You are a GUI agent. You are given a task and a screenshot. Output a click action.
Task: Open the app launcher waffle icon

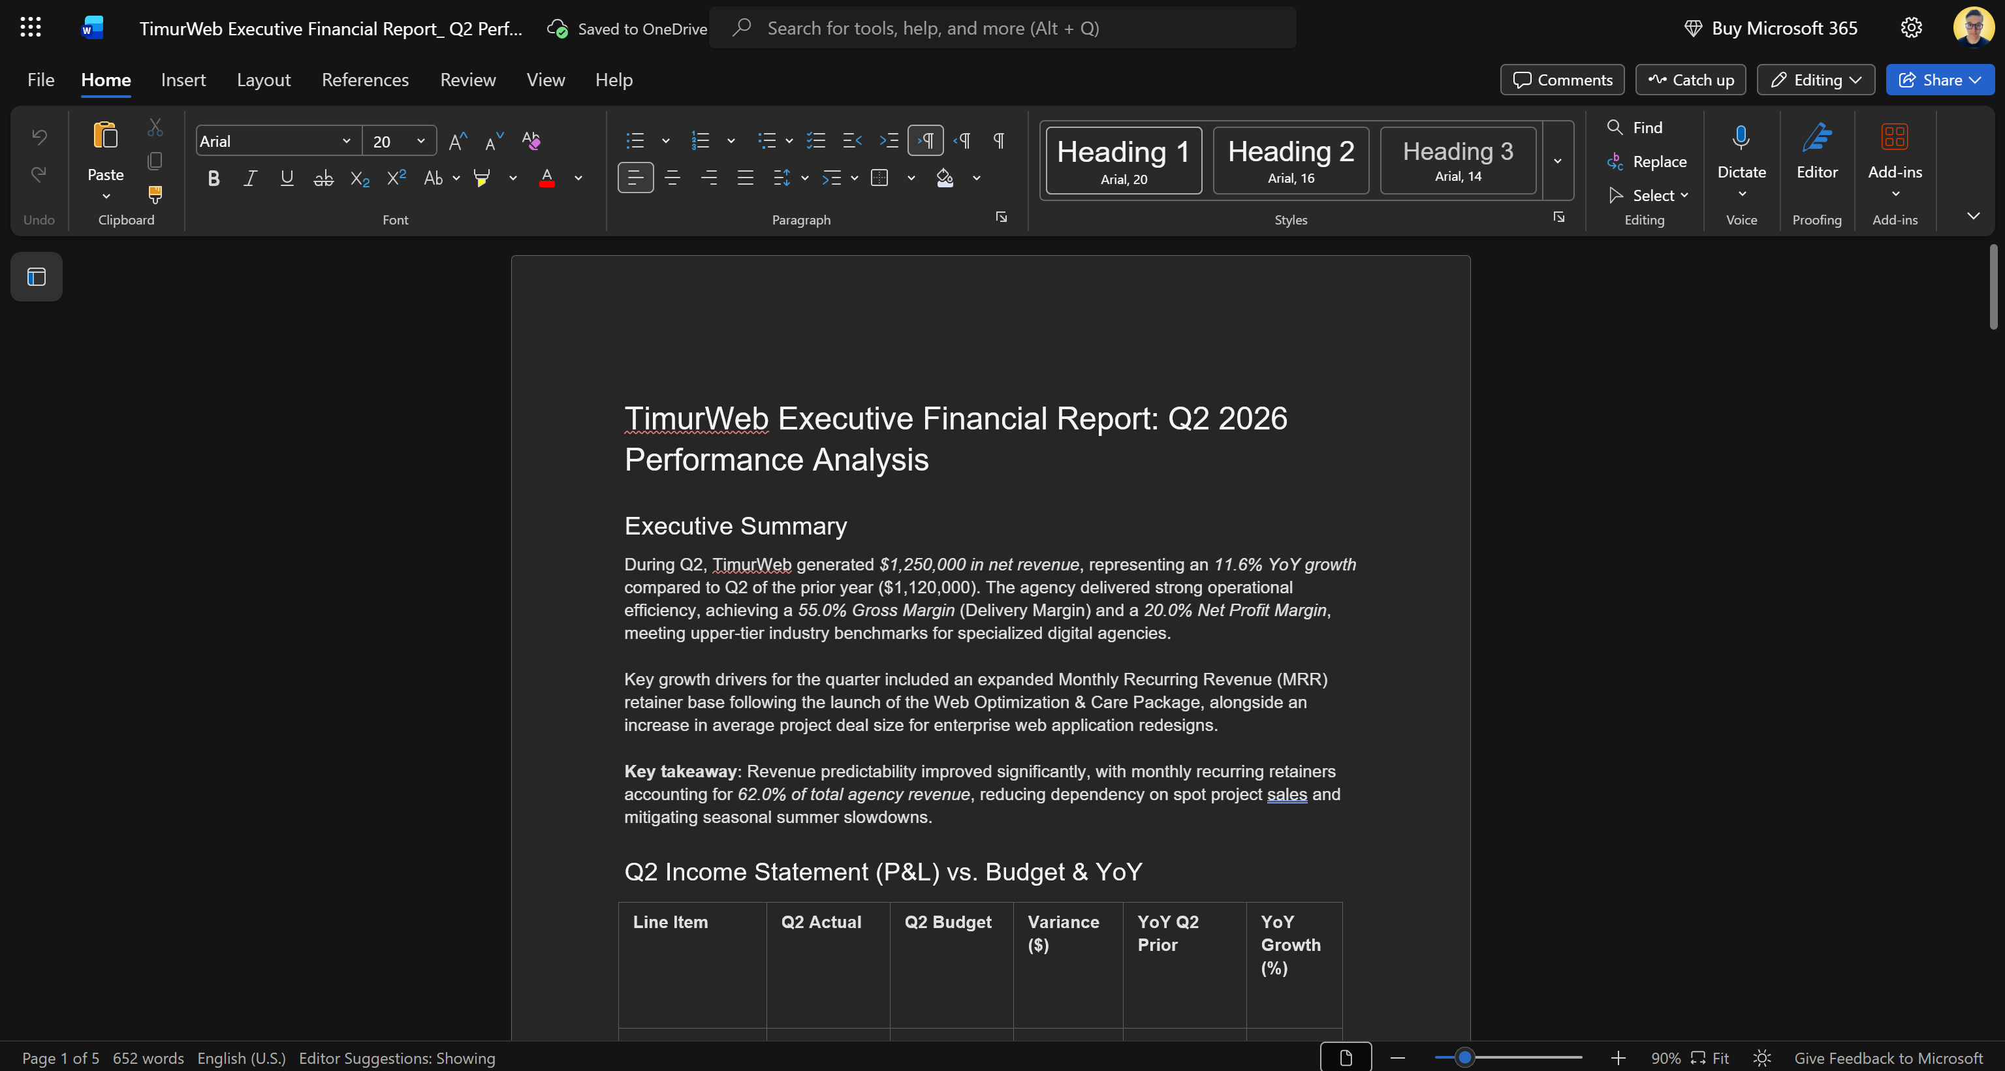click(30, 28)
